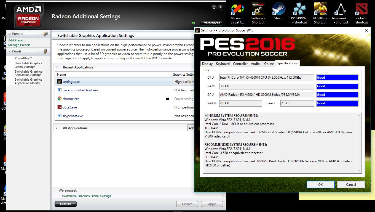The image size is (375, 212).
Task: Expand the All Applications section
Action: (57, 128)
